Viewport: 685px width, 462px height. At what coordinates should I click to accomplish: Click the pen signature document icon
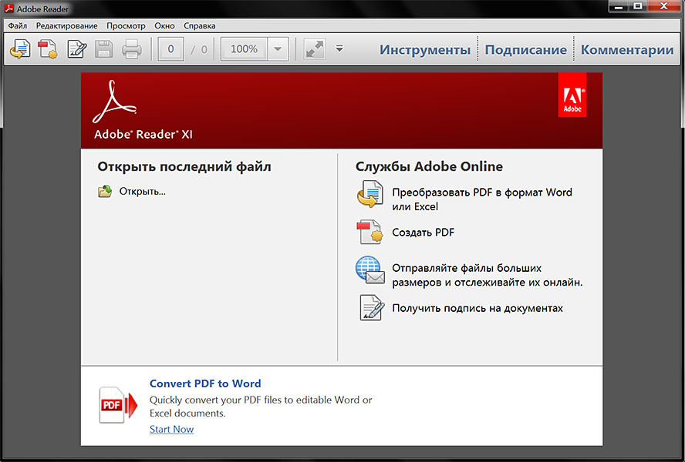[372, 307]
